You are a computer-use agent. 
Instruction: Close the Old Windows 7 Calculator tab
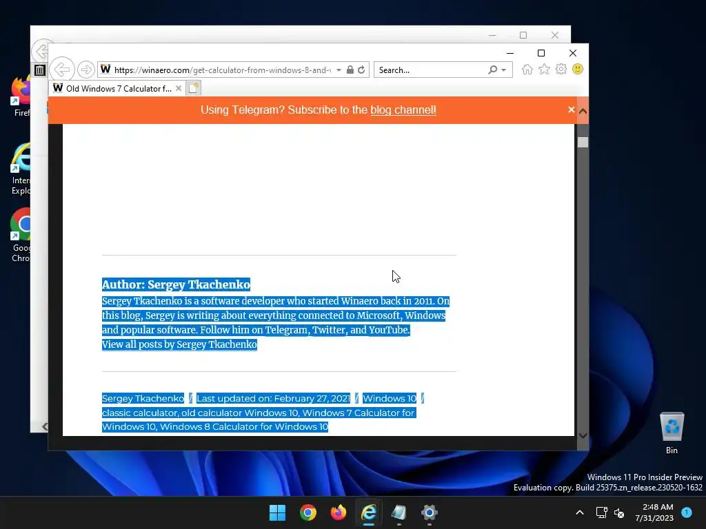tap(179, 88)
